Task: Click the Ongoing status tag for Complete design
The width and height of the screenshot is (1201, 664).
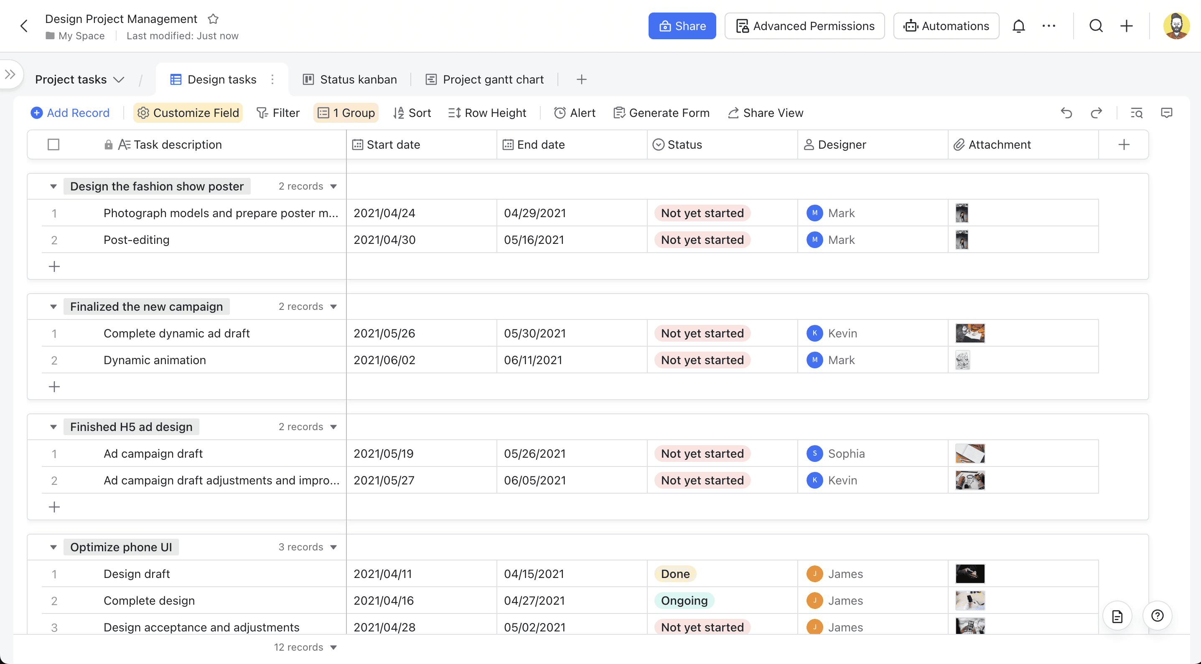Action: pyautogui.click(x=684, y=601)
